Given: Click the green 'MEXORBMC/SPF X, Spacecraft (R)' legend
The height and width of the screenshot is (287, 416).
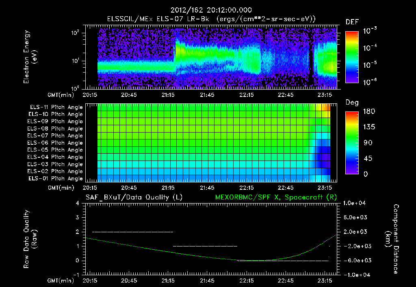Looking at the screenshot, I should click(276, 197).
